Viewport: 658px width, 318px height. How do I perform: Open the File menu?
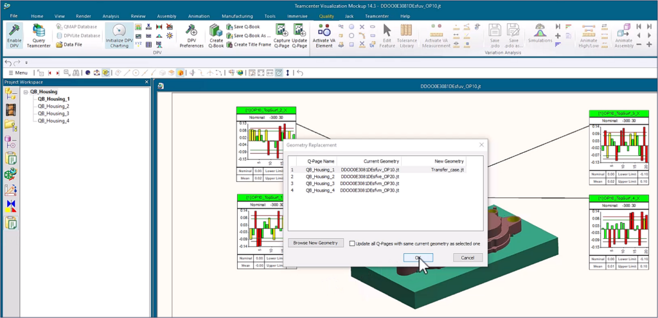point(13,16)
